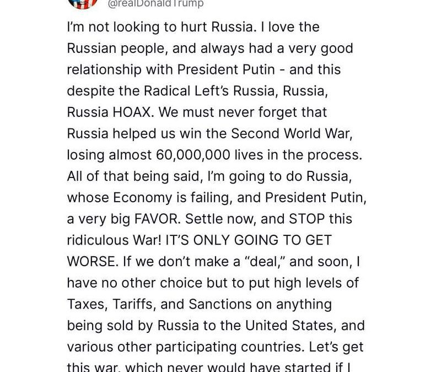The image size is (436, 372).
Task: Click the number "60,000,000" in the post
Action: tap(193, 155)
